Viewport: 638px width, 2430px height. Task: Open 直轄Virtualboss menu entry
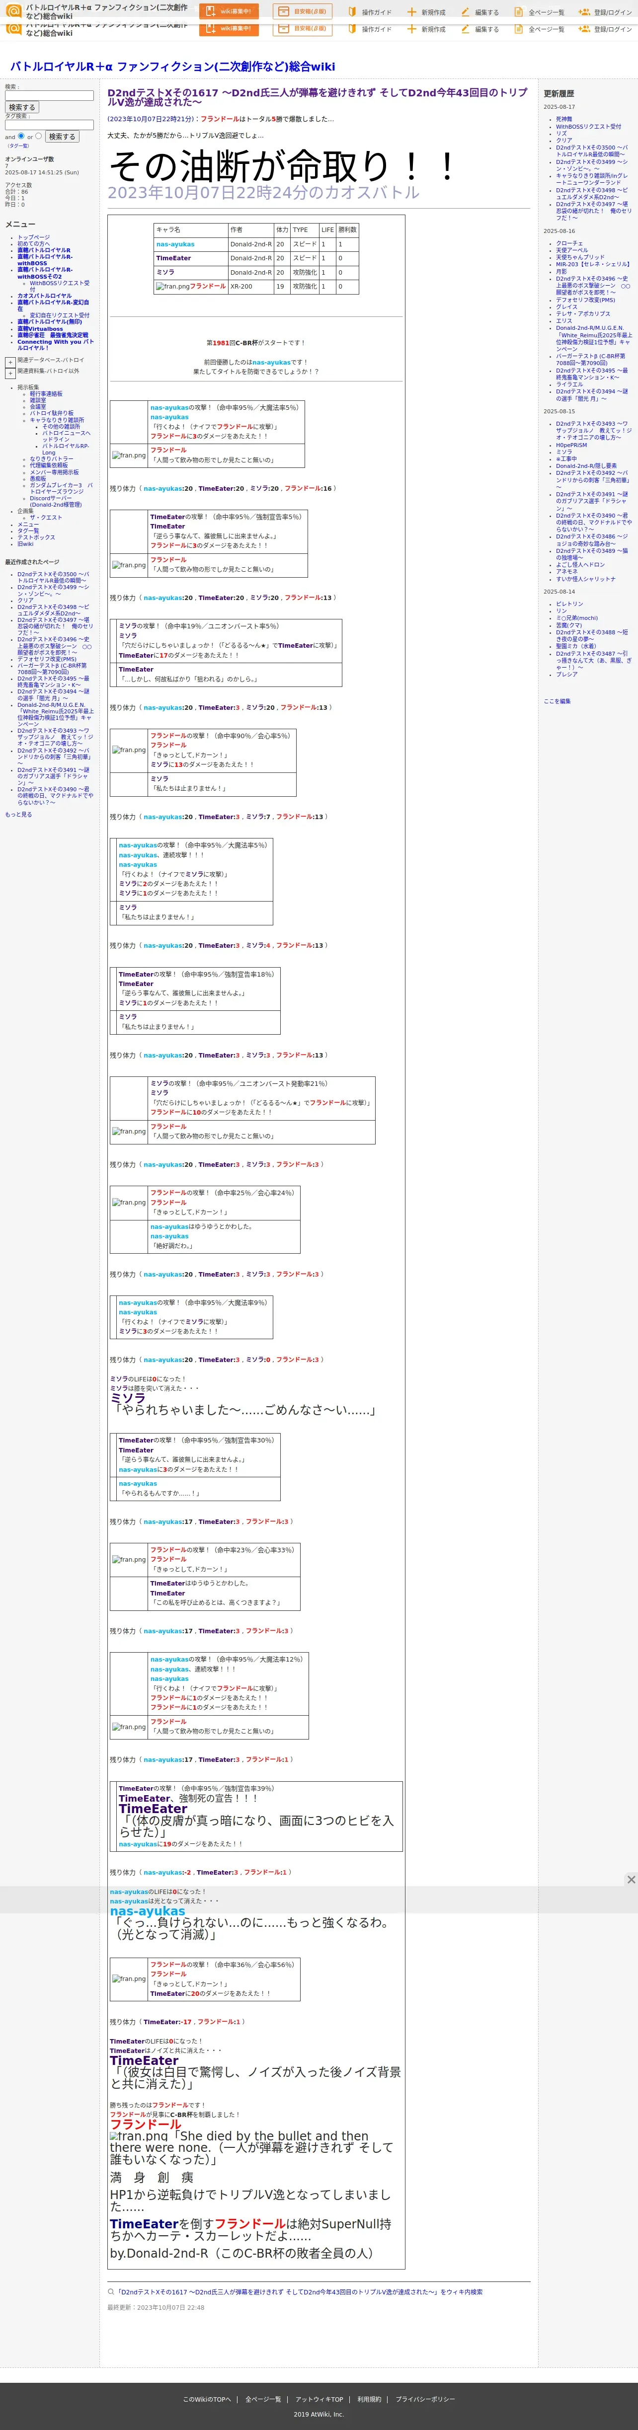40,329
